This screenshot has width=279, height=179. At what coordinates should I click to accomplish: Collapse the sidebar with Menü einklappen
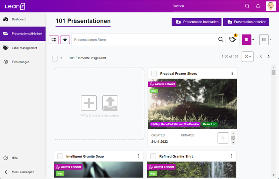click(x=22, y=172)
